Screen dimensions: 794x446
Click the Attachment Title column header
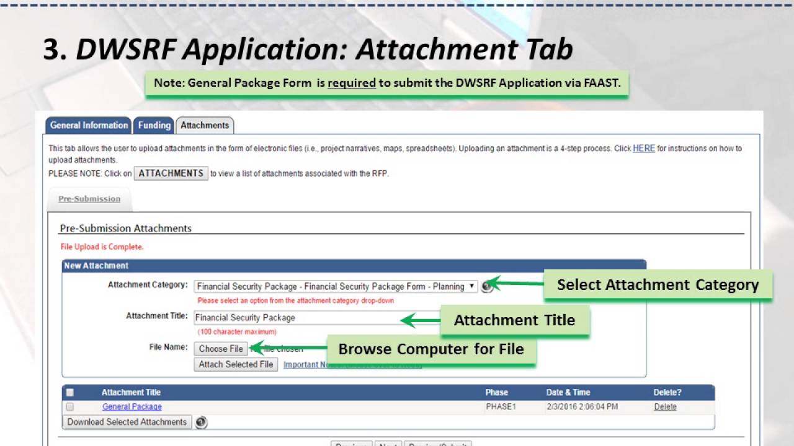click(131, 392)
